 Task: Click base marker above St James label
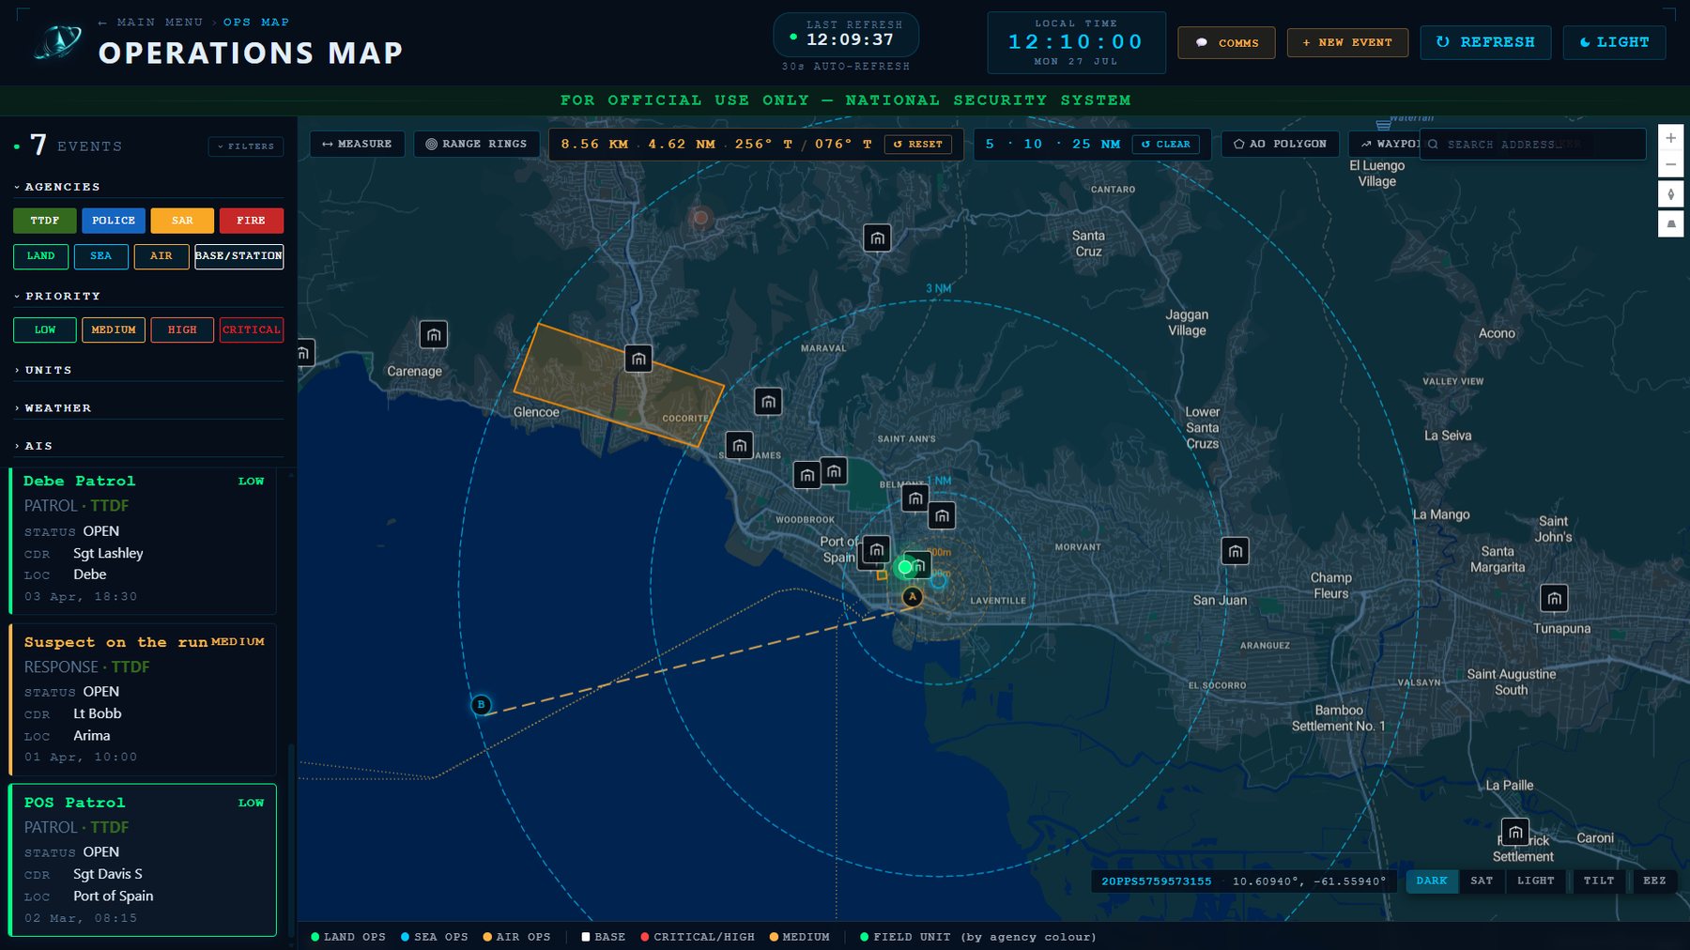[739, 446]
